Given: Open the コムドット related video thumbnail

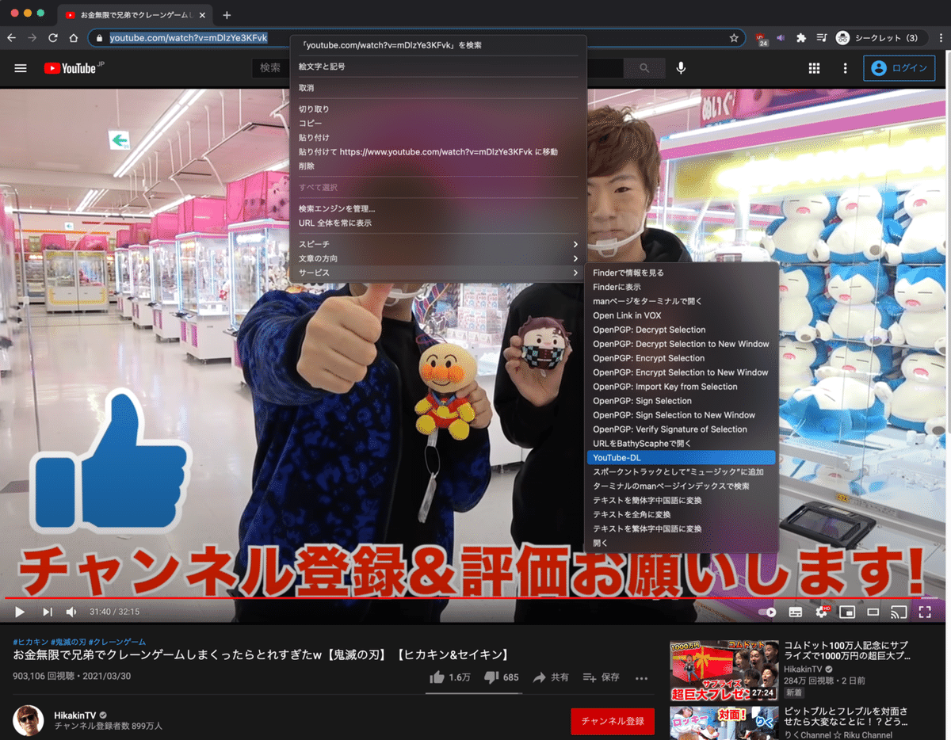Looking at the screenshot, I should 724,669.
